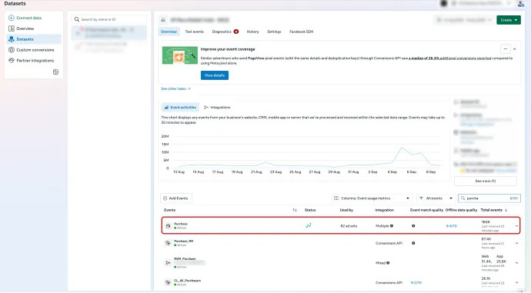
Task: Click the Integration column header
Action: (x=384, y=210)
